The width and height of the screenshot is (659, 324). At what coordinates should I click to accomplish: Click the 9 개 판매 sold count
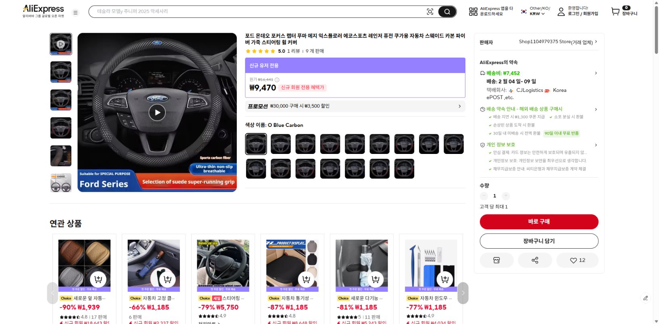coord(315,51)
